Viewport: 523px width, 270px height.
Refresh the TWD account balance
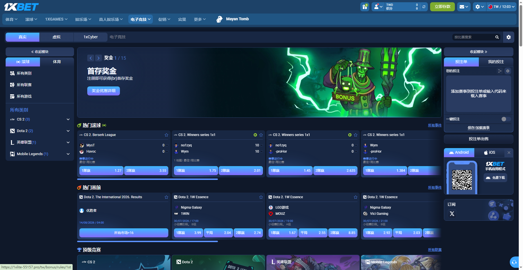[x=424, y=7]
